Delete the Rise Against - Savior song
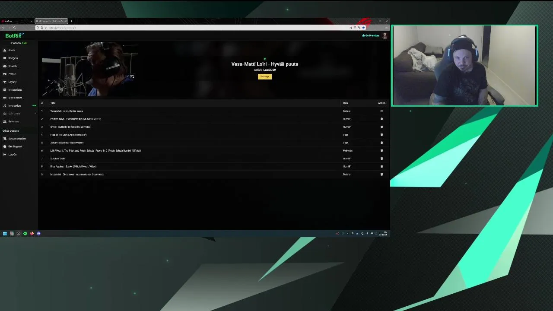Screen dimensions: 553x311 click(x=381, y=166)
